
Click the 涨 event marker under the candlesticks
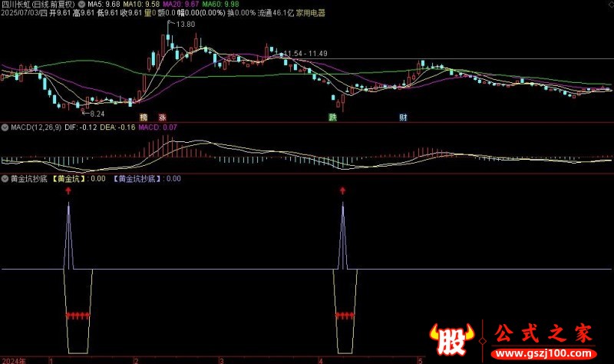pyautogui.click(x=162, y=117)
